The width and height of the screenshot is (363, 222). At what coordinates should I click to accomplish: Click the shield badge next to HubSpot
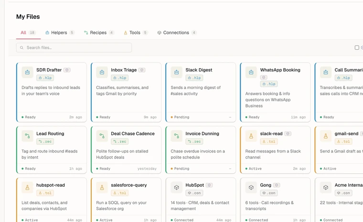point(209,185)
